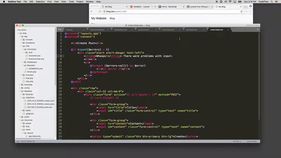This screenshot has height=158, width=281.
Task: Expand Auth folder in sidebar
Action: point(24,53)
